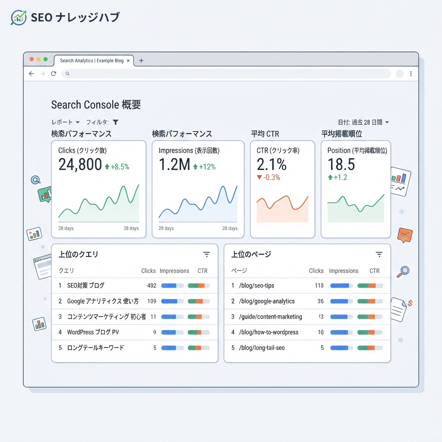This screenshot has width=442, height=442.
Task: Sort queries by Impressions column header
Action: coord(174,271)
